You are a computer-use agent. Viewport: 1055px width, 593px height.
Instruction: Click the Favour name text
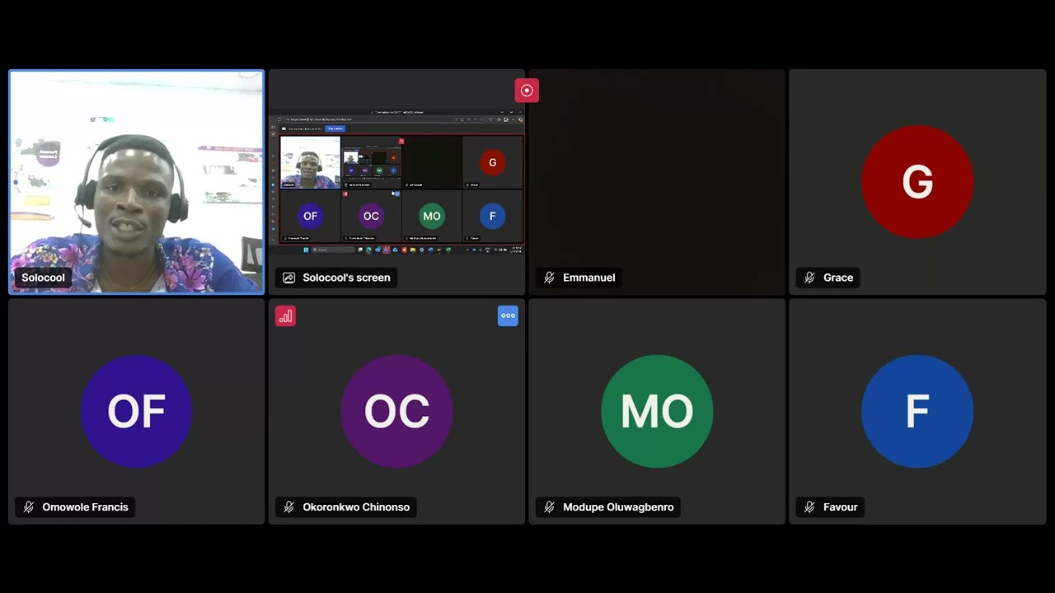coord(840,507)
